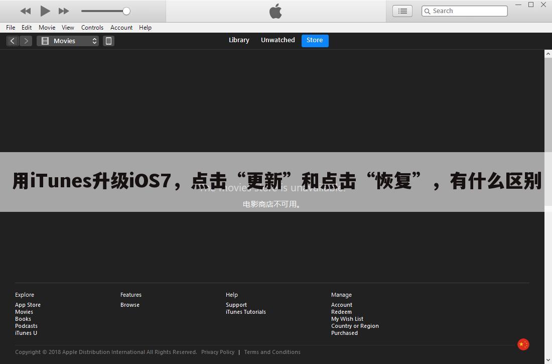Screen dimensions: 552x364
Task: Click the Redeem link
Action: 341,312
